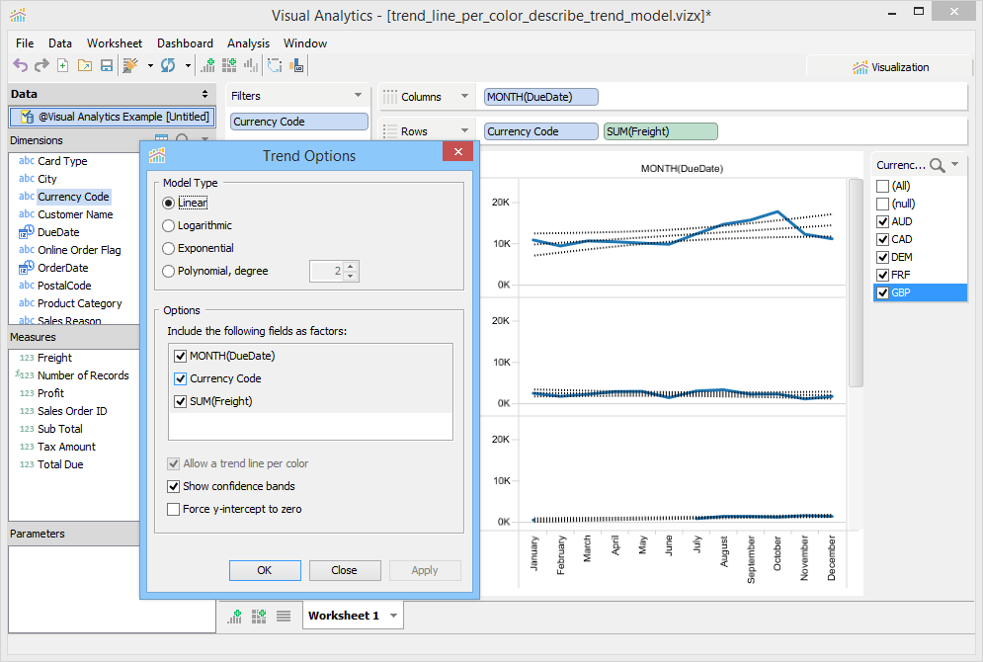Uncheck GBP in the currency filter
The height and width of the screenshot is (662, 983).
click(x=882, y=292)
